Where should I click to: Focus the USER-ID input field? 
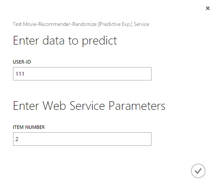click(x=82, y=74)
